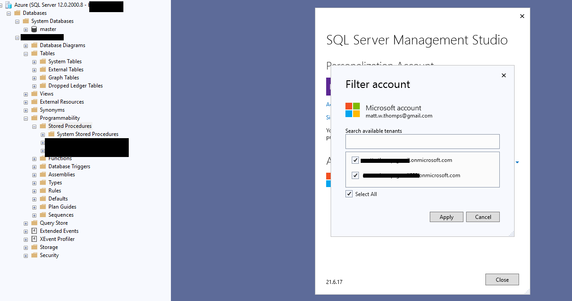
Task: Click the Search available tenants field
Action: 422,141
